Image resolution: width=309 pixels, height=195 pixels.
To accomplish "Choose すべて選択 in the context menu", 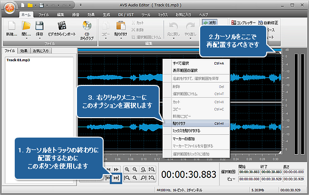I will pos(181,63).
